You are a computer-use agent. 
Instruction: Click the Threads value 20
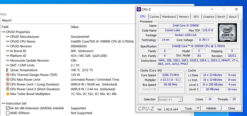(234, 99)
